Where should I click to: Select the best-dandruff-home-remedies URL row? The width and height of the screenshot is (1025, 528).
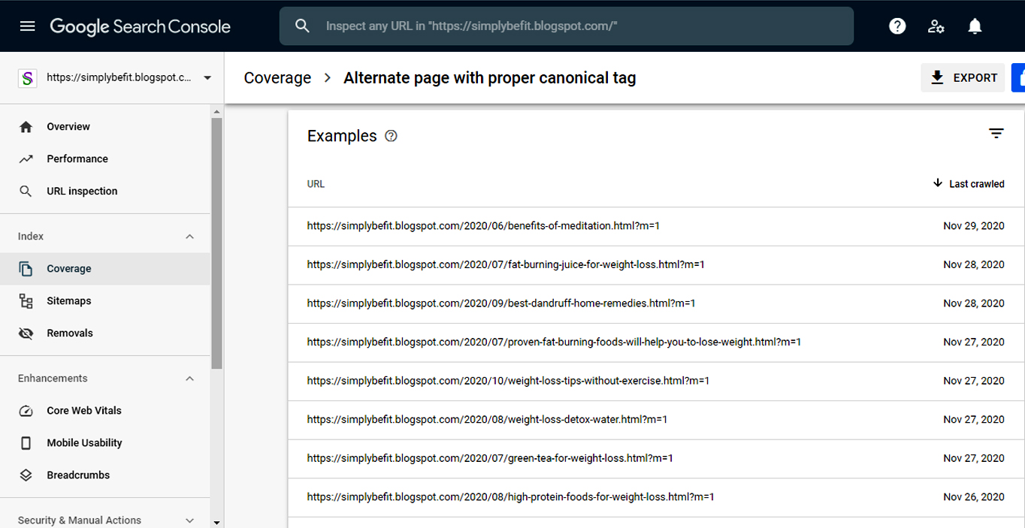(655, 303)
